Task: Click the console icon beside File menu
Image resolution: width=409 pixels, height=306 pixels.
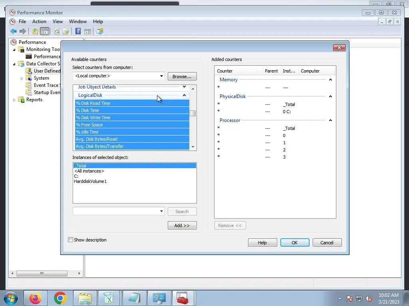Action: pyautogui.click(x=12, y=22)
